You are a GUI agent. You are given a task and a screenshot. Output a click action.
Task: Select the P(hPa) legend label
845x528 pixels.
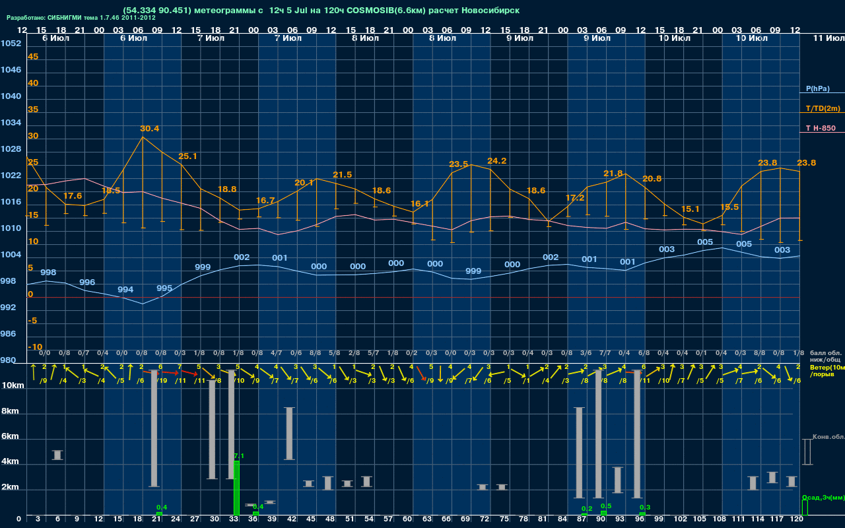coord(817,88)
